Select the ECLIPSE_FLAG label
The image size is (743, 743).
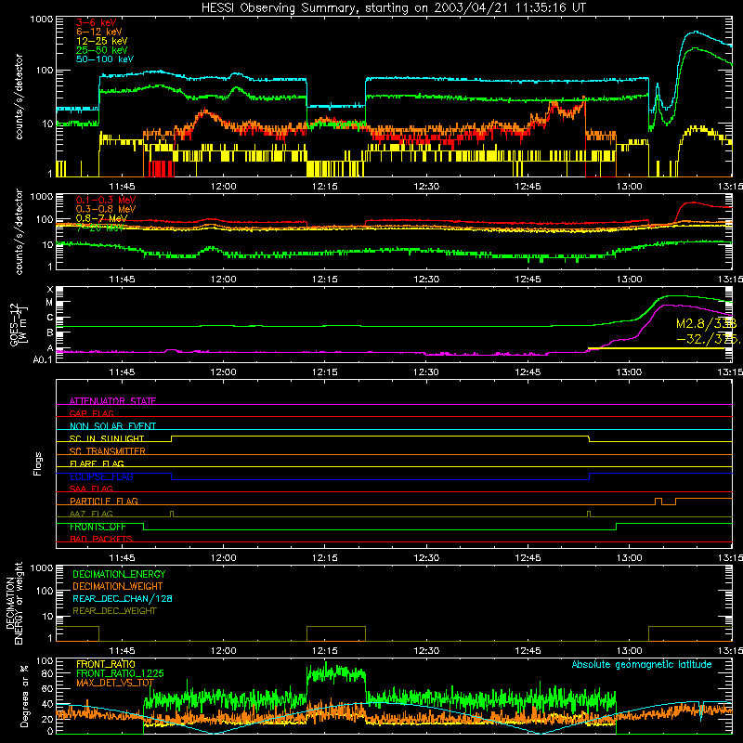pos(101,476)
